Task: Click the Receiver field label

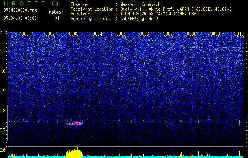Action: click(80, 14)
